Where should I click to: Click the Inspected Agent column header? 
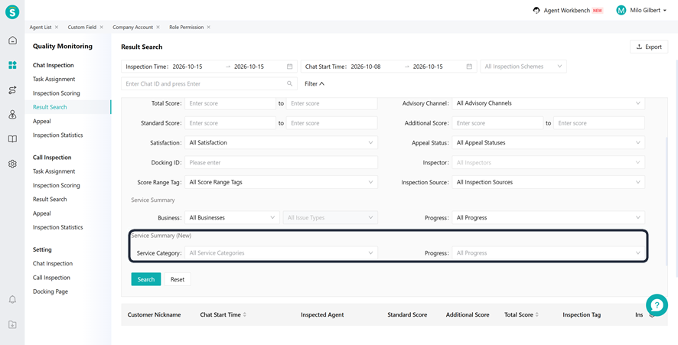tap(322, 314)
